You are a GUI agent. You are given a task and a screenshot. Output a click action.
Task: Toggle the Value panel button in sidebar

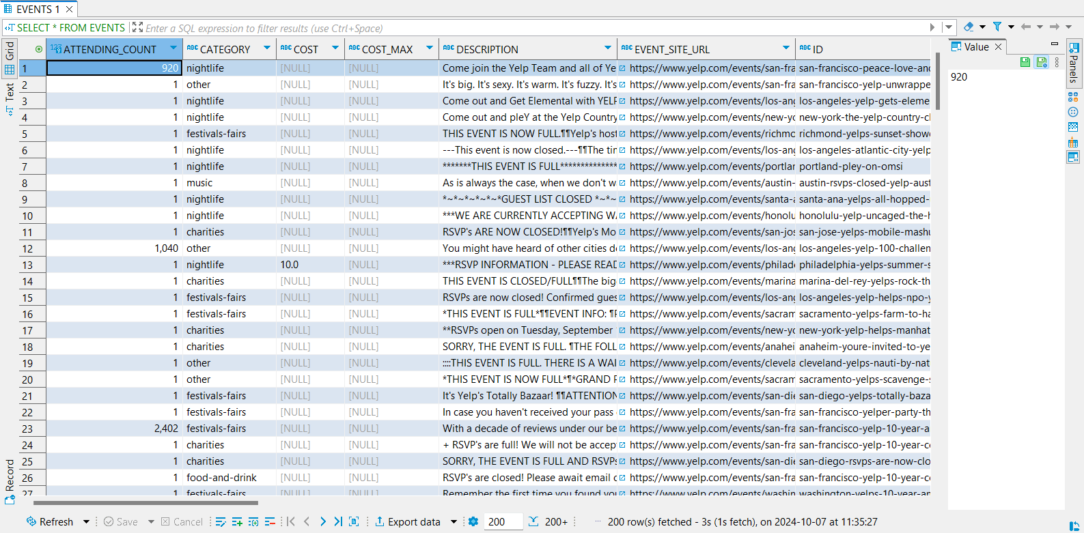point(1073,157)
